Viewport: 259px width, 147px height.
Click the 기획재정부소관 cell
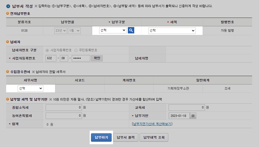(x=178, y=88)
